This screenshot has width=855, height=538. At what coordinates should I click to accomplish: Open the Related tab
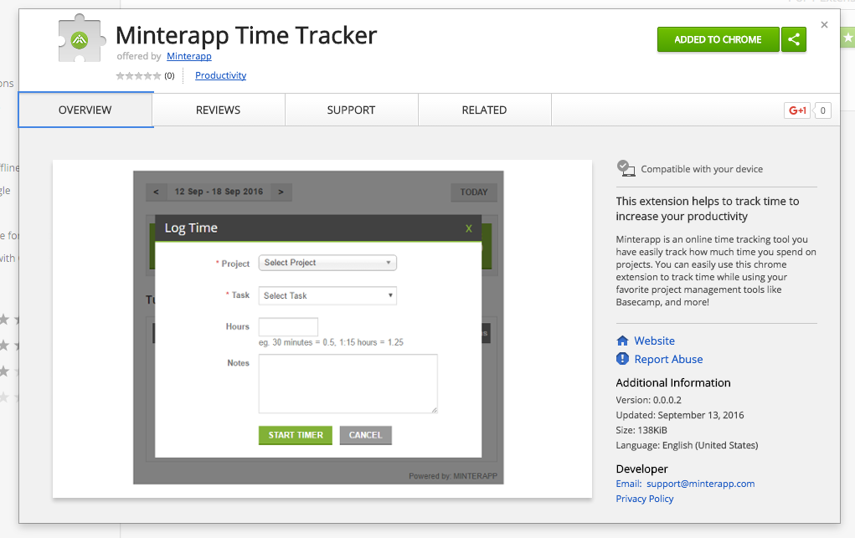point(484,110)
